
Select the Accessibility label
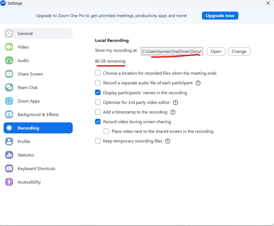pyautogui.click(x=29, y=182)
